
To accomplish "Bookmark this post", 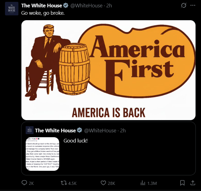I will 182,183.
